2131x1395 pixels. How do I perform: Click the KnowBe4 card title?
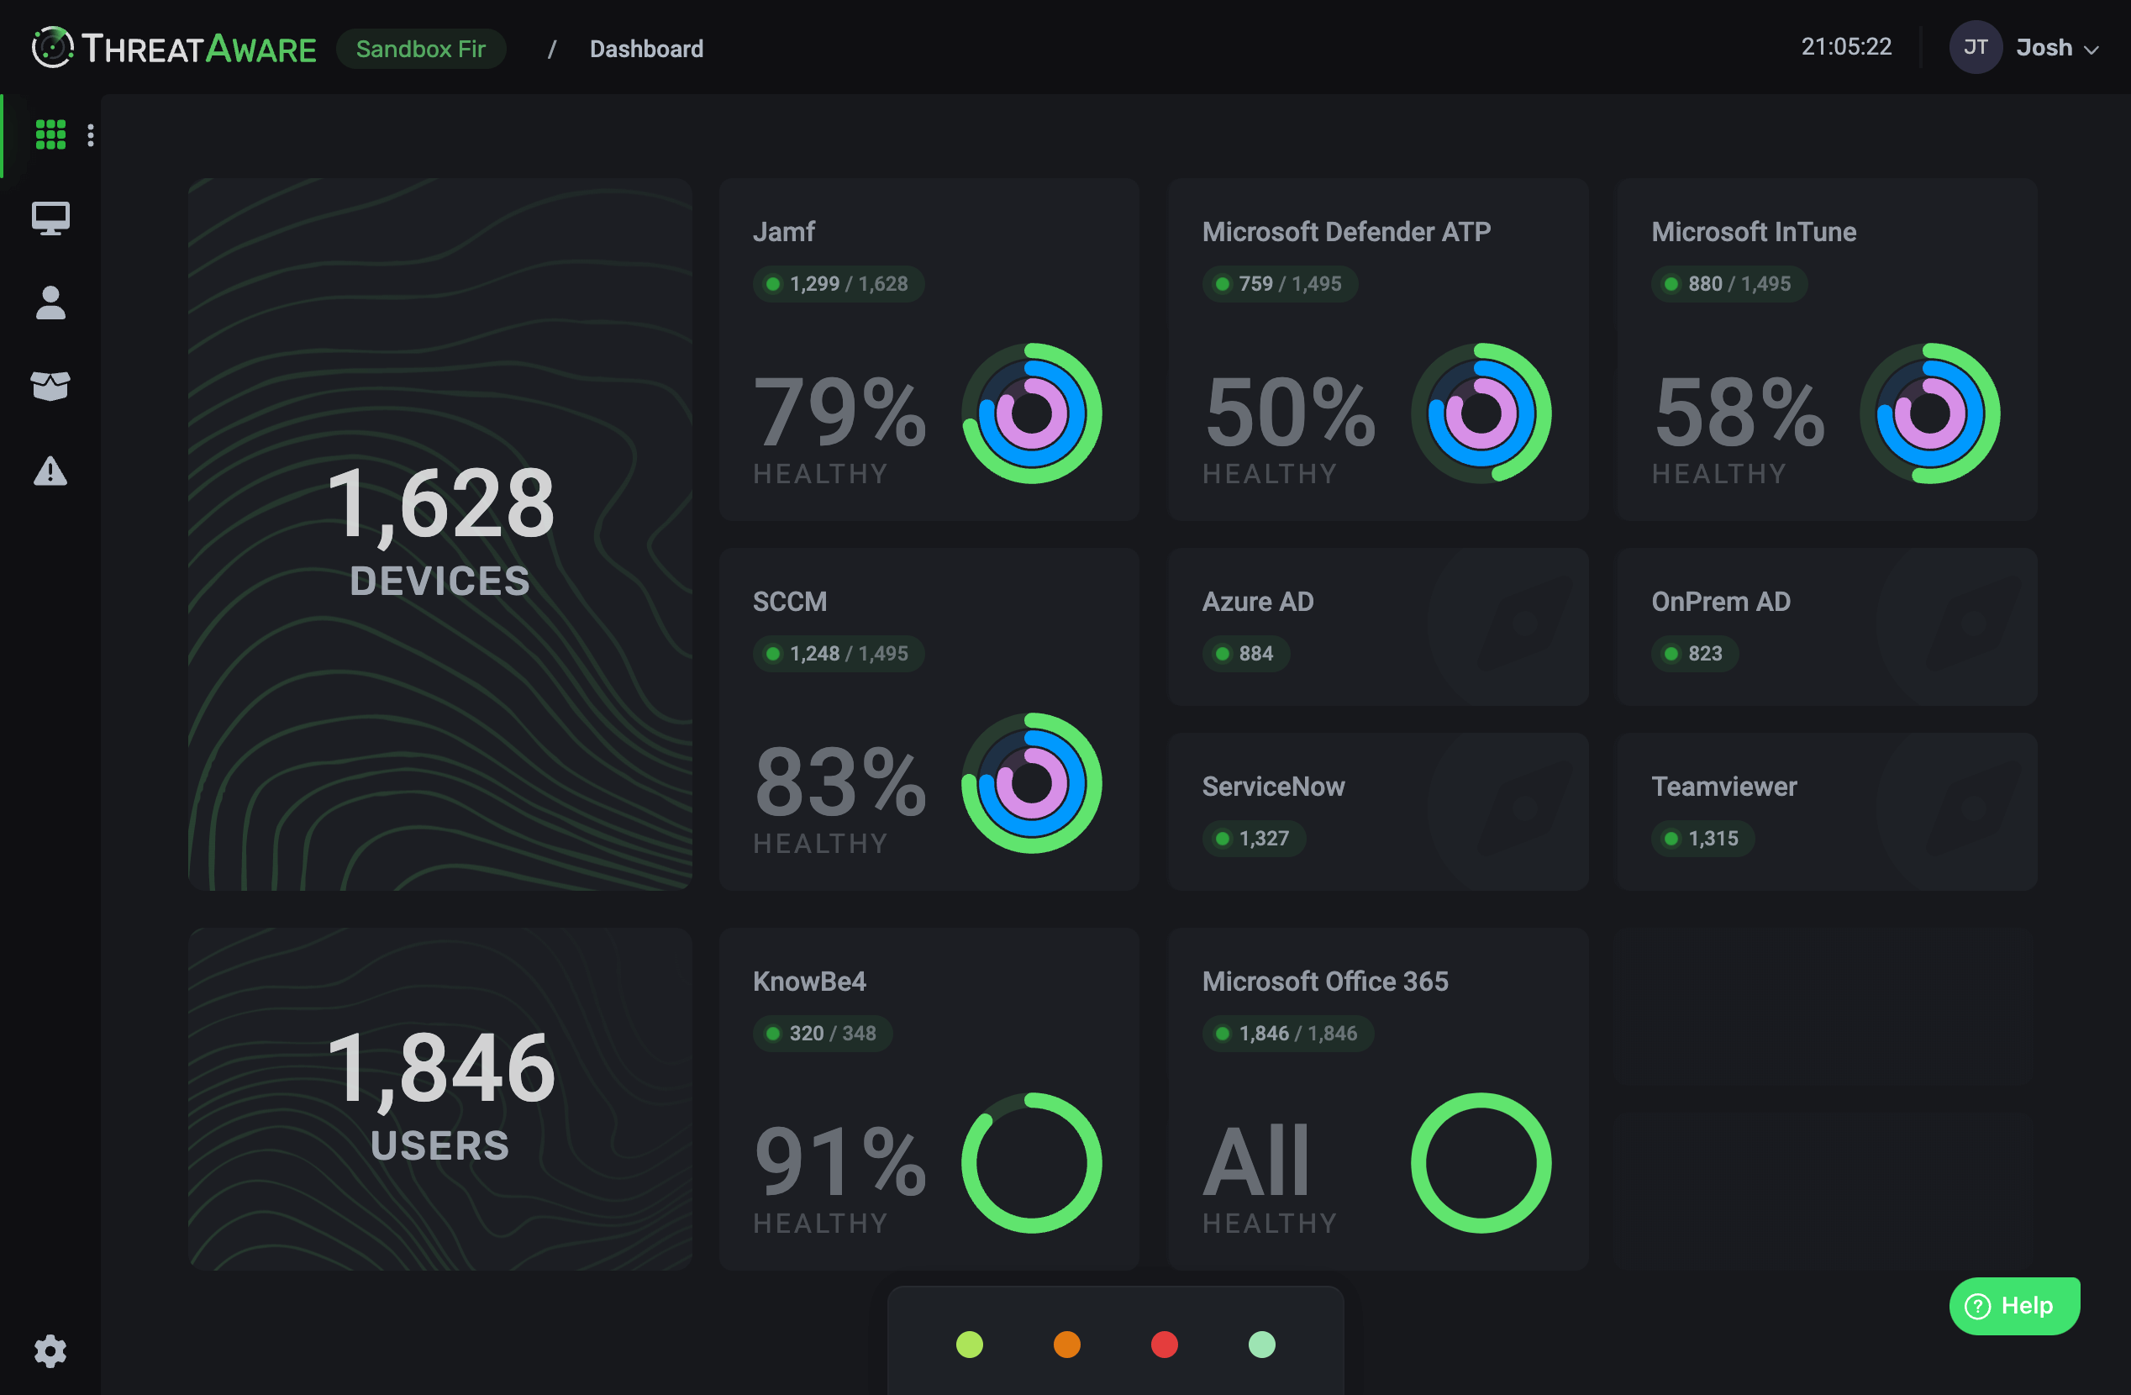(x=809, y=982)
